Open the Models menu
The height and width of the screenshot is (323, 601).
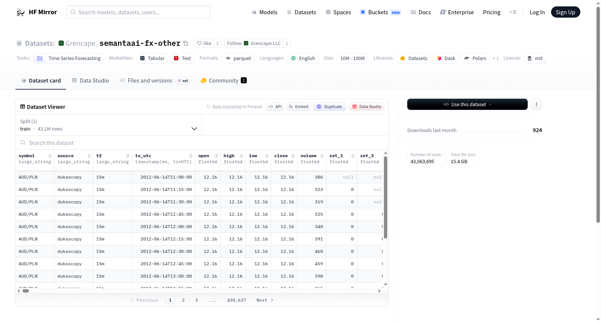(x=264, y=12)
